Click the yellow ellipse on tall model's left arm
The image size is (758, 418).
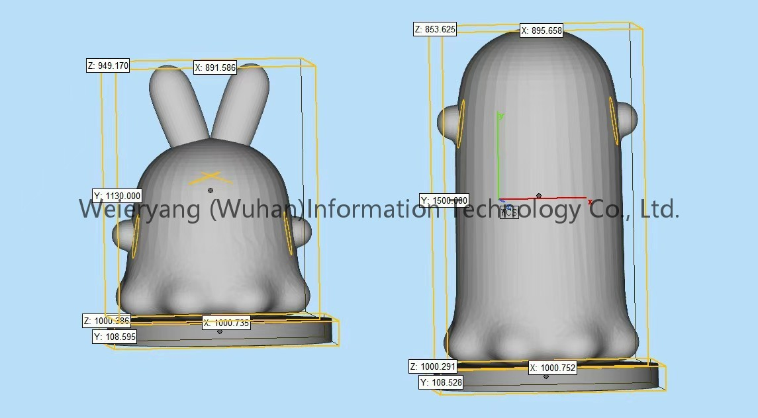[x=461, y=123]
